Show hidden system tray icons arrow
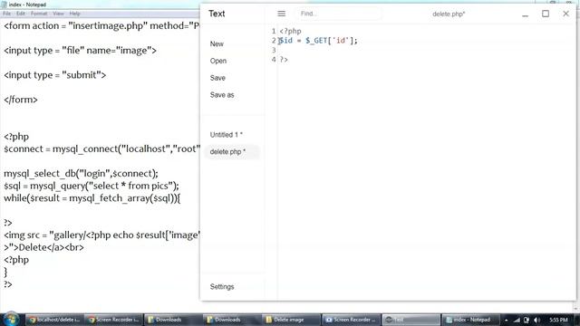This screenshot has height=326, width=580. 506,320
